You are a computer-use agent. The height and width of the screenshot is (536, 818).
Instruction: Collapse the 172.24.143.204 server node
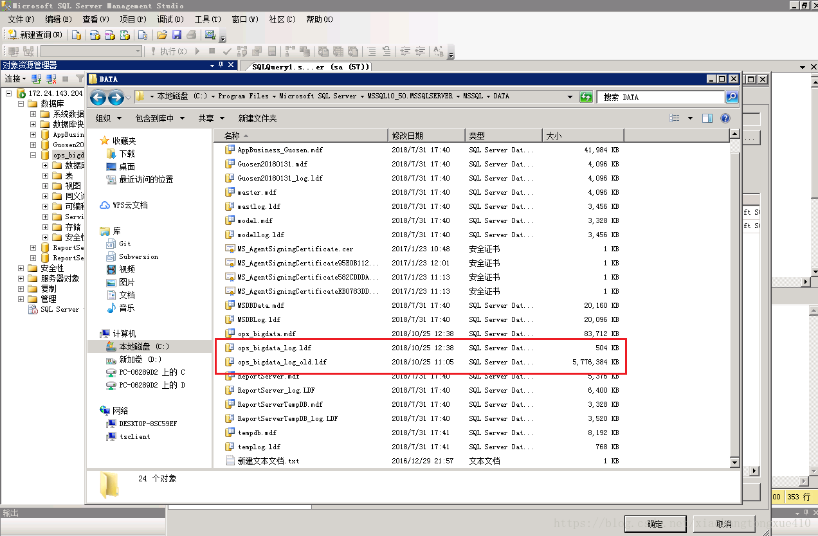click(x=8, y=93)
